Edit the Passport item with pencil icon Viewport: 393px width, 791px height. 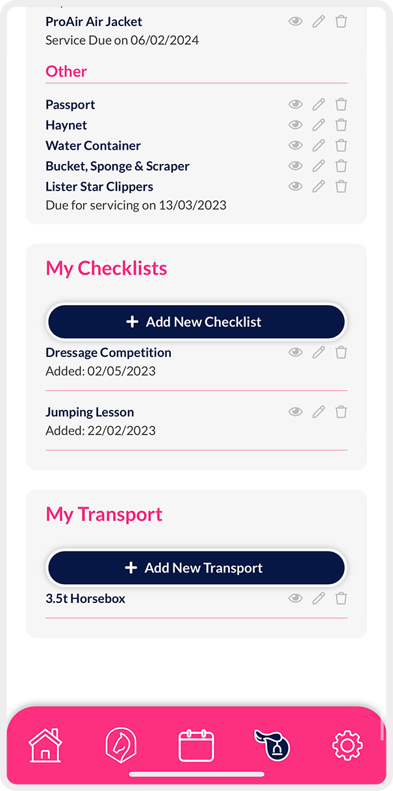tap(318, 104)
